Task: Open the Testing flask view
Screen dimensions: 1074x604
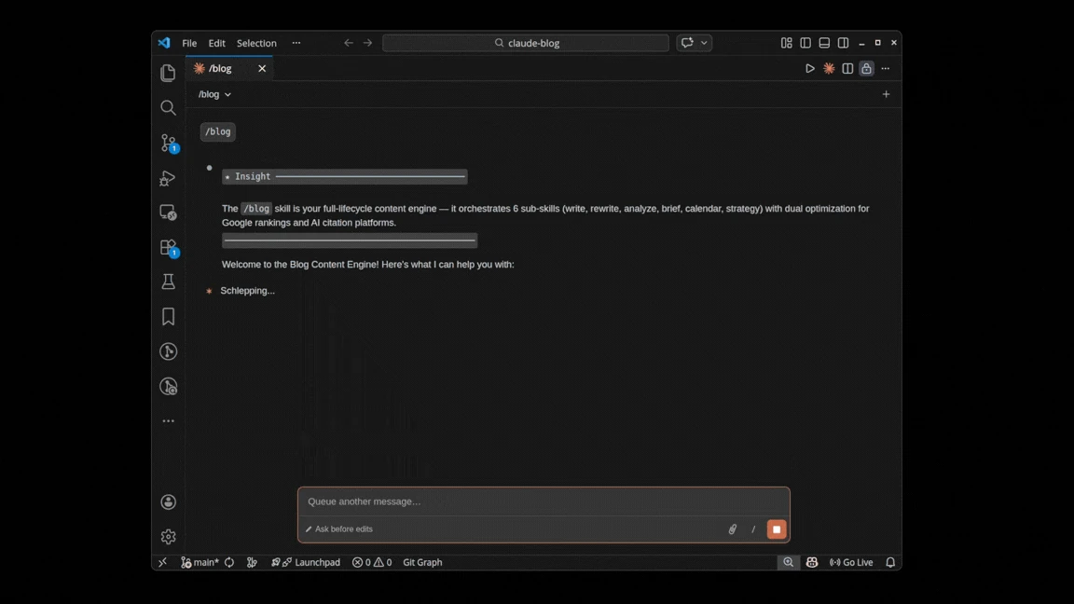Action: coord(168,281)
